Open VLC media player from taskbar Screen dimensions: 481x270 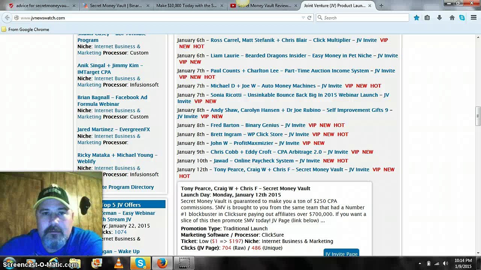click(118, 263)
